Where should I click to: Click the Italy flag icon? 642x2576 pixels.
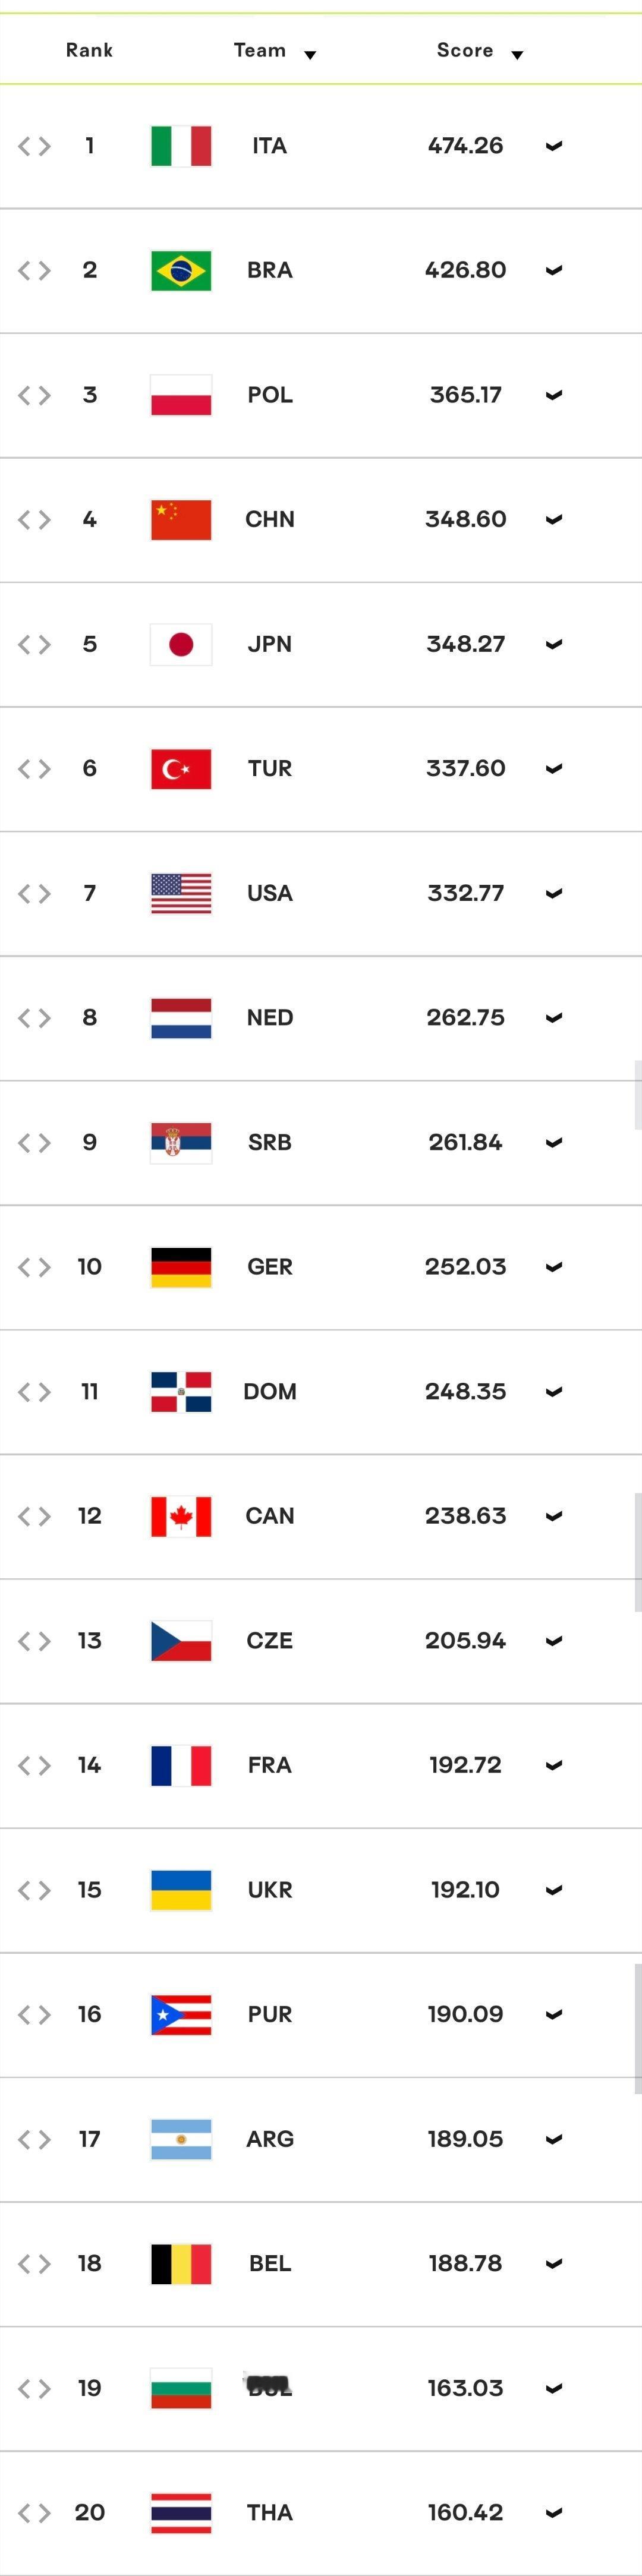click(181, 146)
